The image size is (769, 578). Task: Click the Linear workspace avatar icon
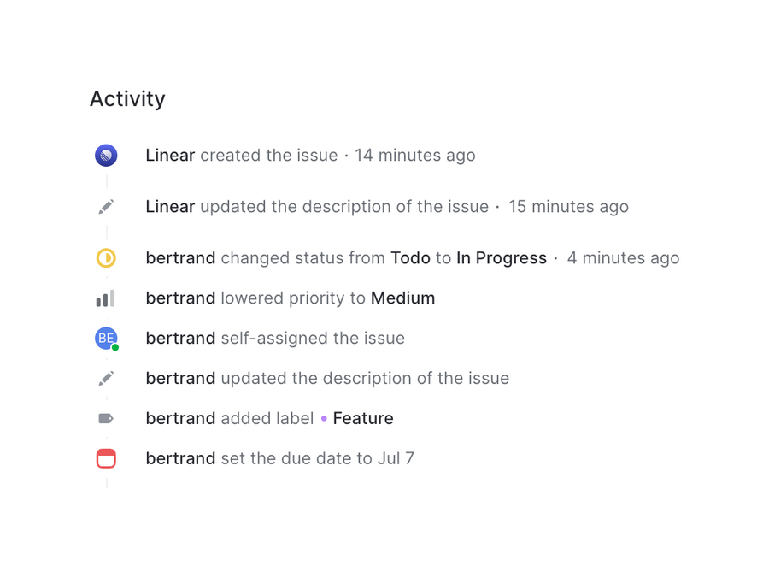(x=106, y=155)
